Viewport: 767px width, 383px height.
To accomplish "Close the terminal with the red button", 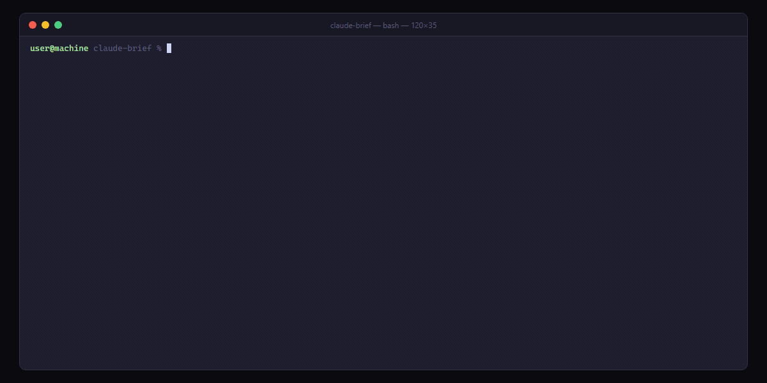I will 33,25.
